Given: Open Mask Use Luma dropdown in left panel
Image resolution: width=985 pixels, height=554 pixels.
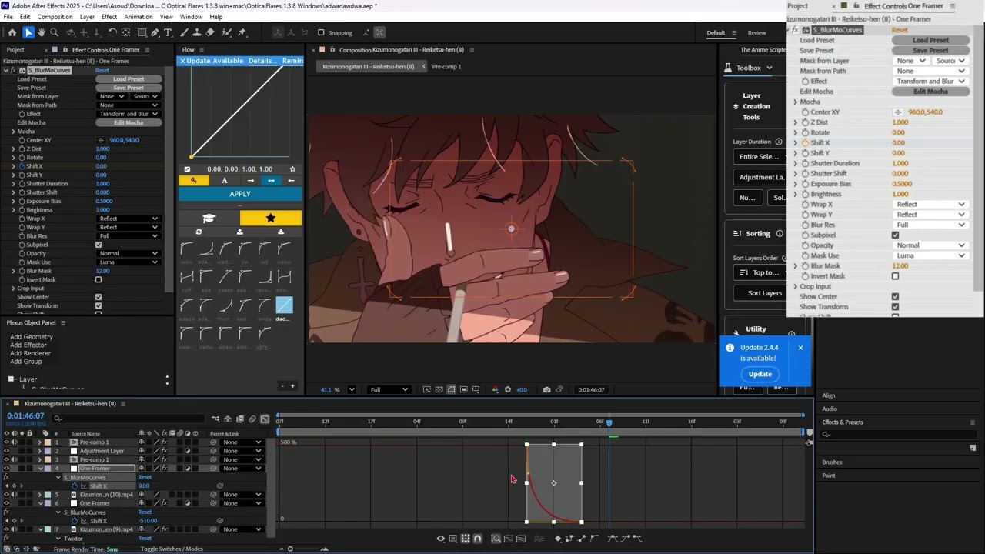Looking at the screenshot, I should [x=129, y=262].
